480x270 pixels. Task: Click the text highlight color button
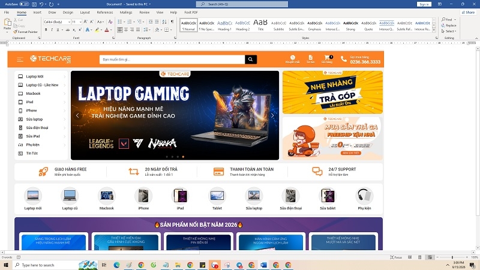click(97, 29)
